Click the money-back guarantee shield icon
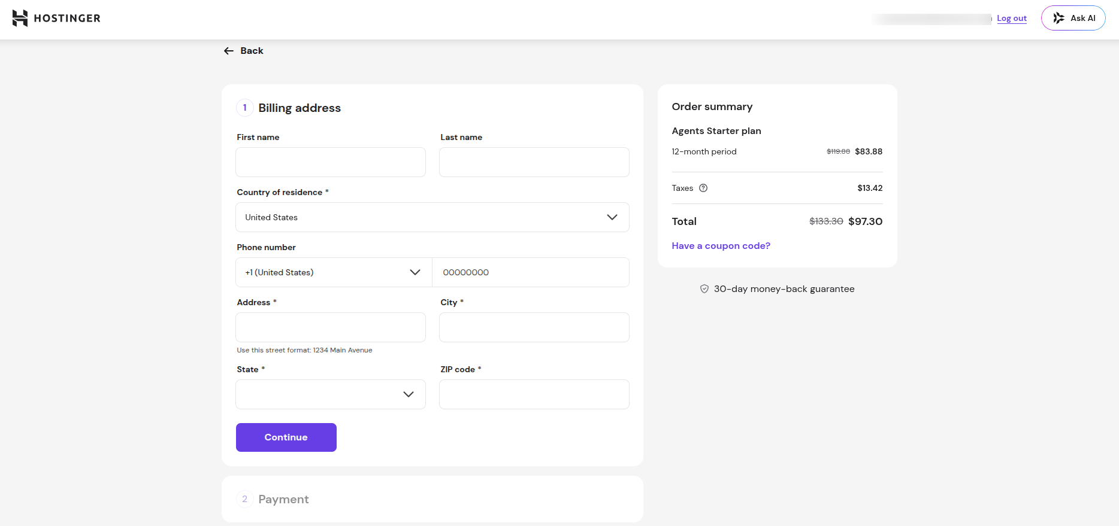This screenshot has width=1119, height=526. [x=704, y=289]
